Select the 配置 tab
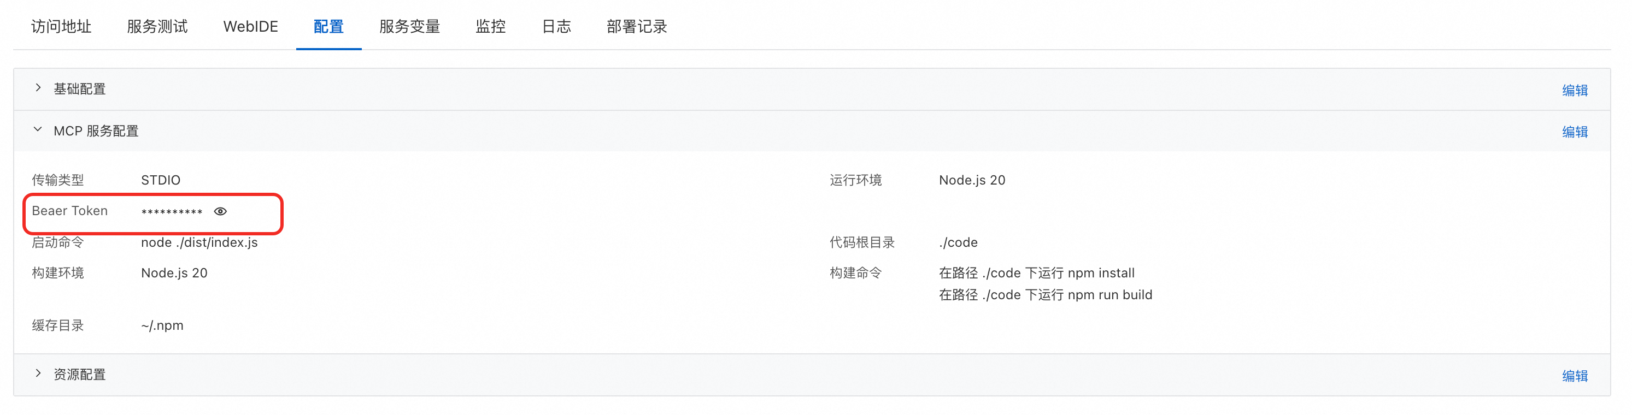The image size is (1632, 415). [328, 27]
